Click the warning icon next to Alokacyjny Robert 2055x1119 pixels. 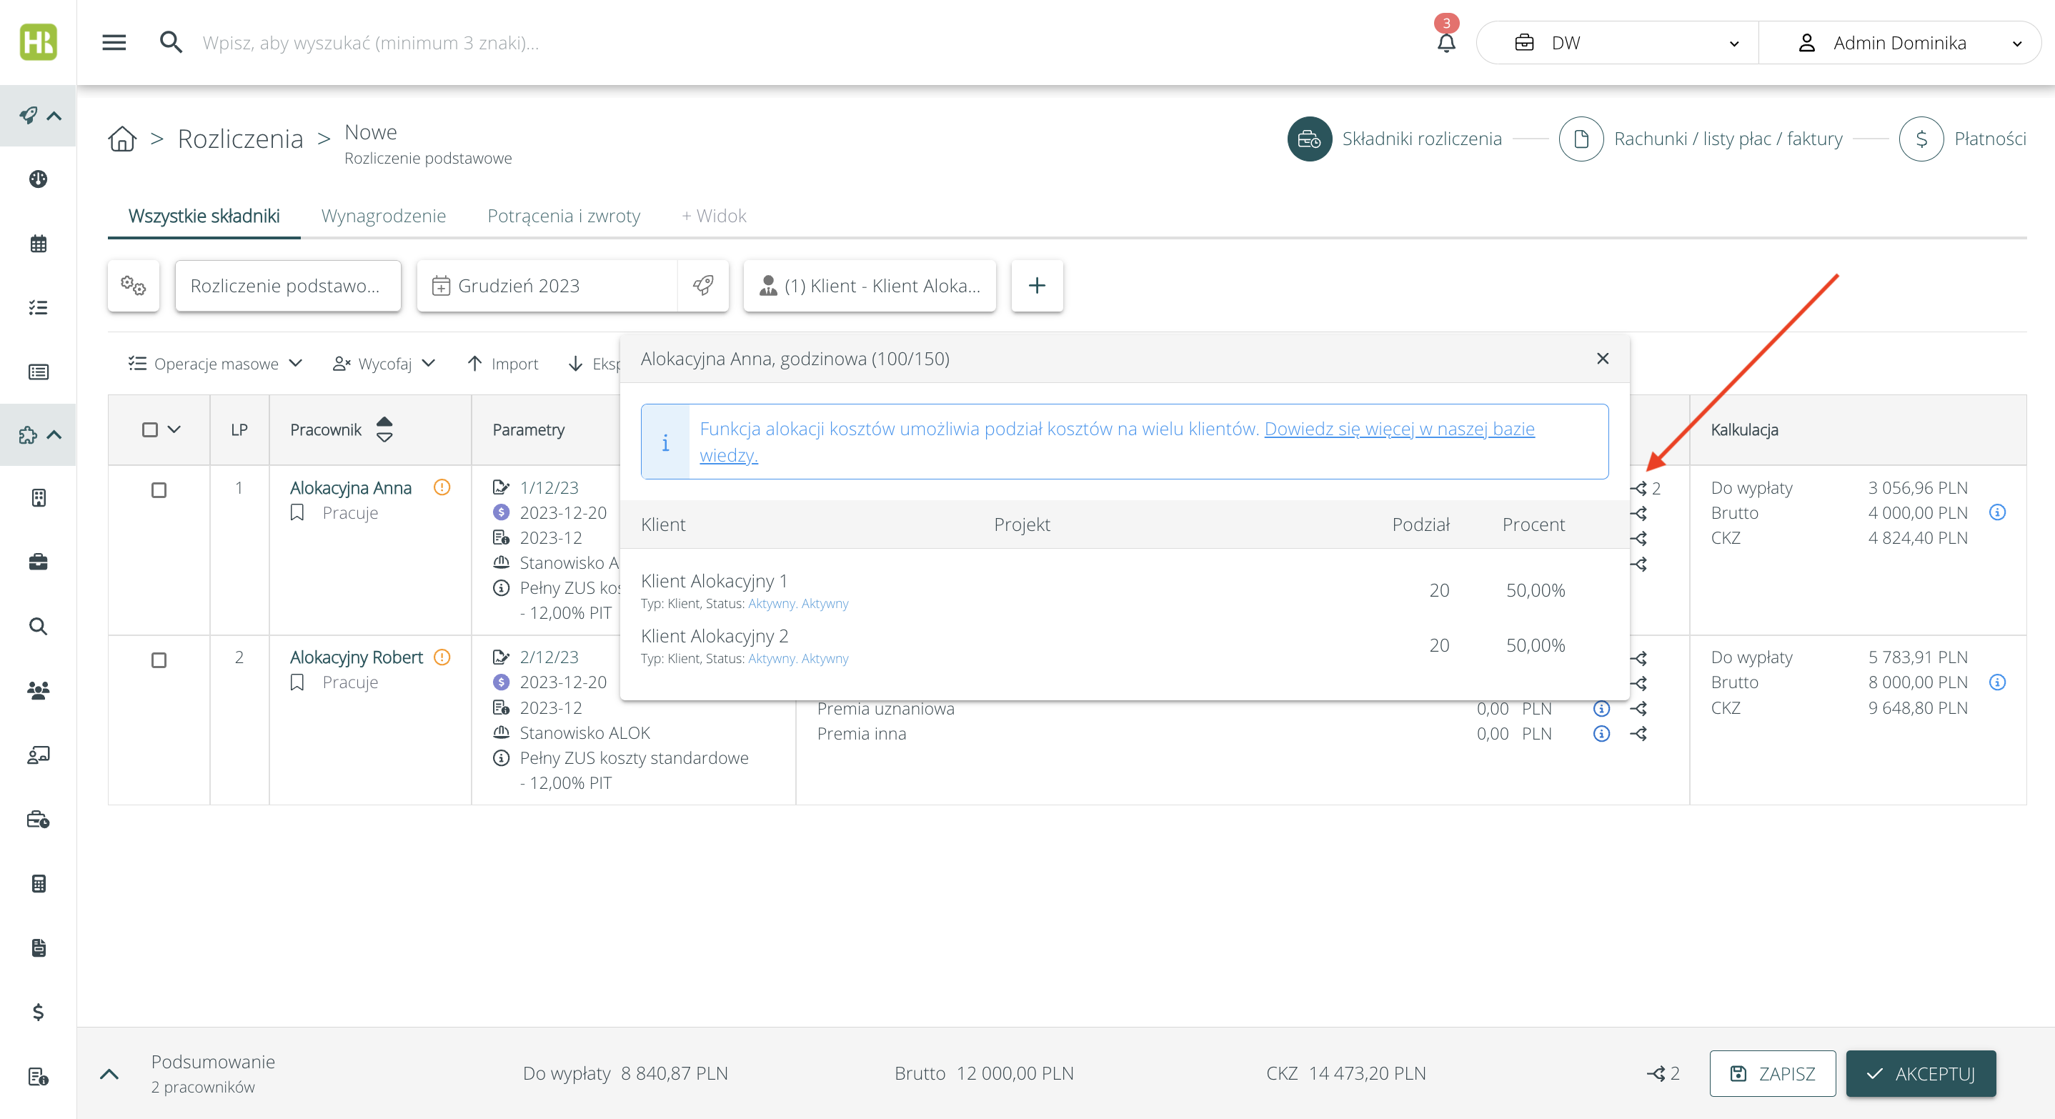point(442,657)
